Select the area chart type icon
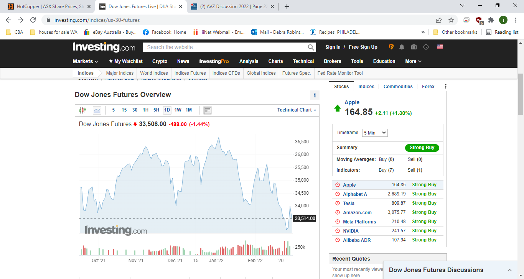Viewport: 524px width, 279px height. coord(97,110)
